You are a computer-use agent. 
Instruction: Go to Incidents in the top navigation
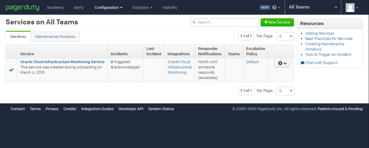coord(55,7)
